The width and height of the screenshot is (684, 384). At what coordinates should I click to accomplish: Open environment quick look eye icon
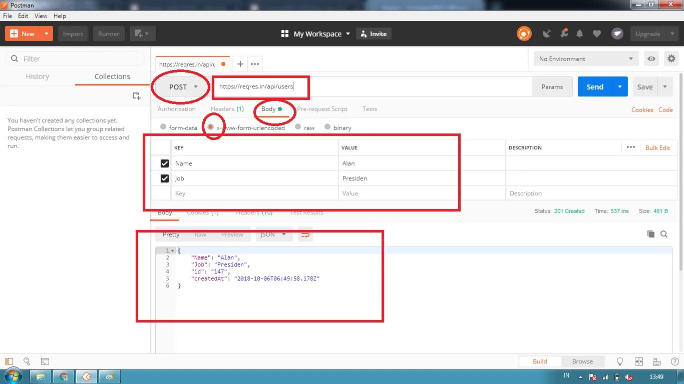point(651,59)
